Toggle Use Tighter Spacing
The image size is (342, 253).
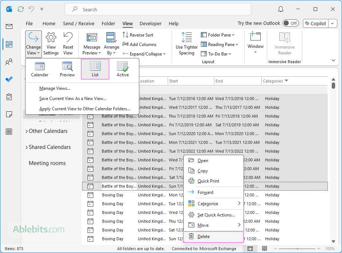point(186,44)
